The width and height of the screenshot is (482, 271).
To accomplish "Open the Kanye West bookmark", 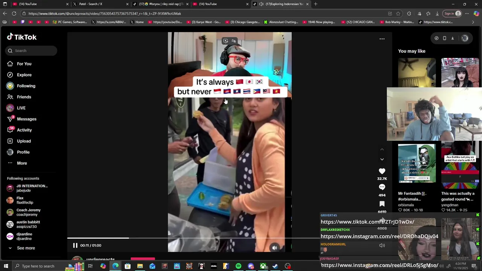I will pos(203,22).
